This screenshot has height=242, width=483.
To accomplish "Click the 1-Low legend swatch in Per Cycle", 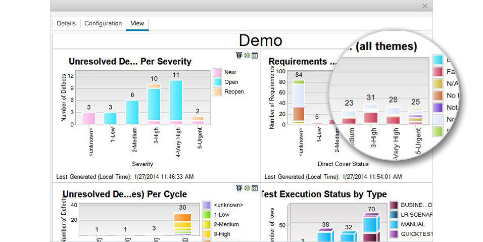I will pyautogui.click(x=207, y=215).
